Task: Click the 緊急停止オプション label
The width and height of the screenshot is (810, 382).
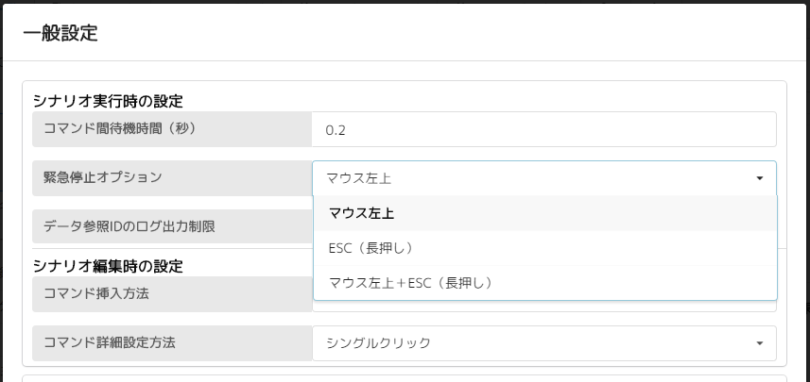Action: [103, 176]
